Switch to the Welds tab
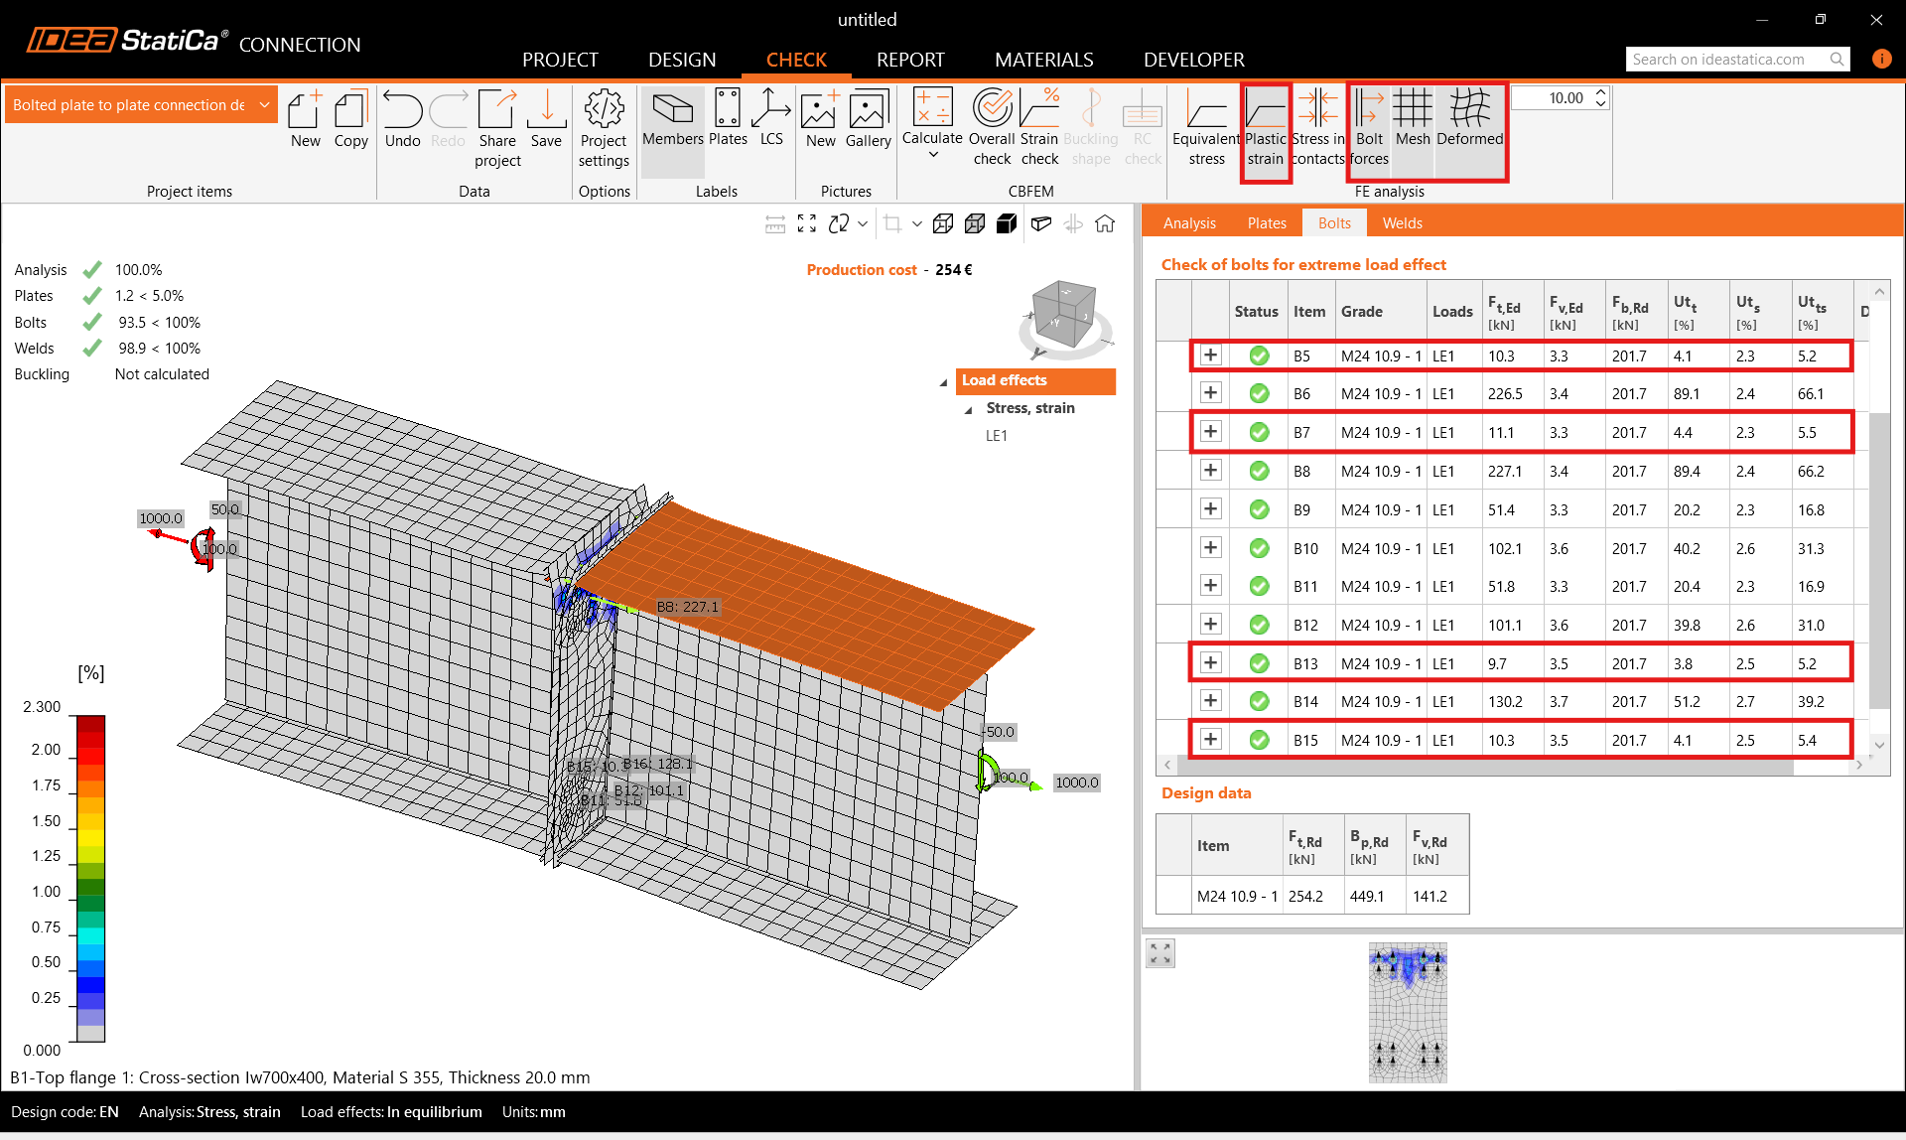The height and width of the screenshot is (1140, 1906). pos(1402,223)
